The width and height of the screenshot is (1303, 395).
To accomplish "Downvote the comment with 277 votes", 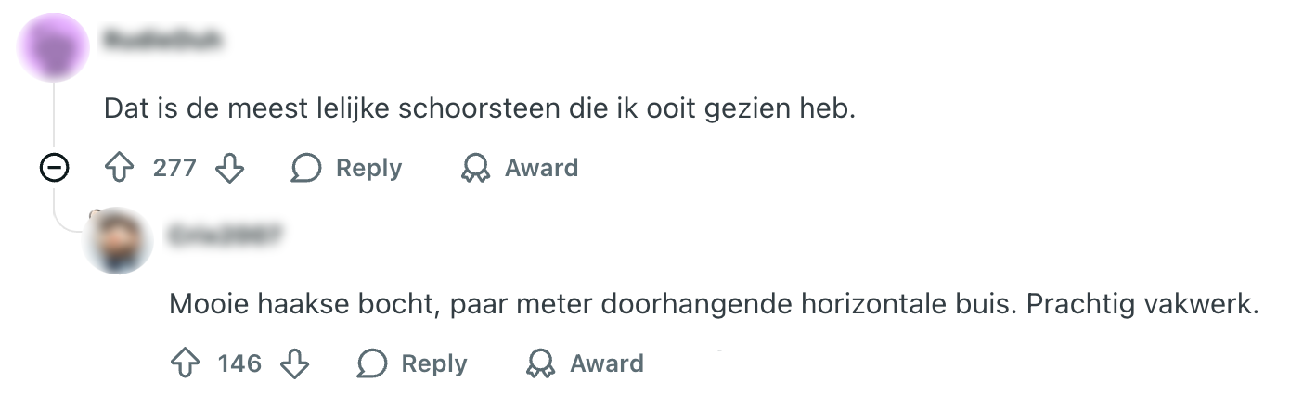I will [229, 168].
